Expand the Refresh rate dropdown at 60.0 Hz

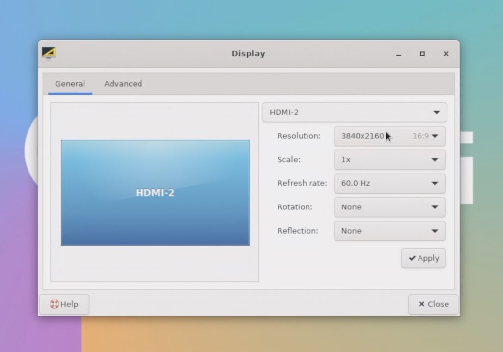(x=389, y=183)
